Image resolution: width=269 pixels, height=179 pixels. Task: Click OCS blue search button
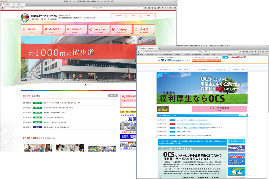pyautogui.click(x=225, y=58)
